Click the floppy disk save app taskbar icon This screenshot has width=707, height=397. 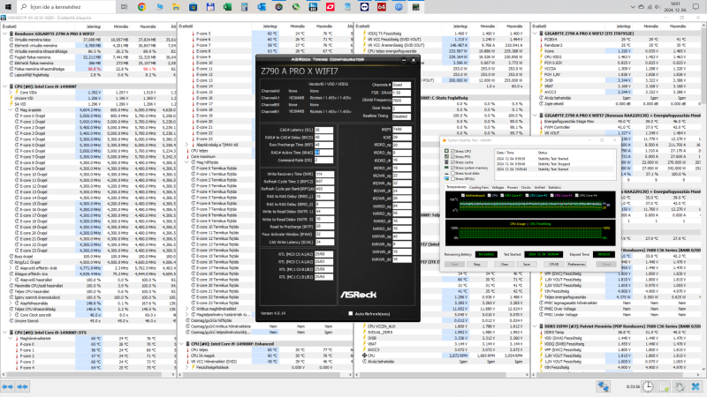[210, 7]
